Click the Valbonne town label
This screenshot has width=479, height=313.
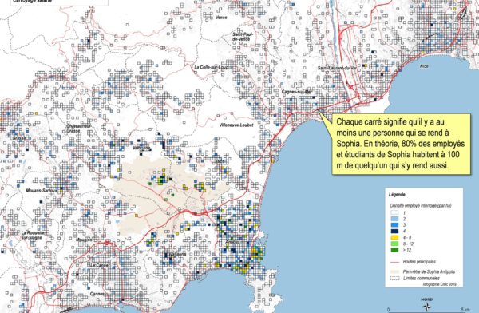click(142, 149)
